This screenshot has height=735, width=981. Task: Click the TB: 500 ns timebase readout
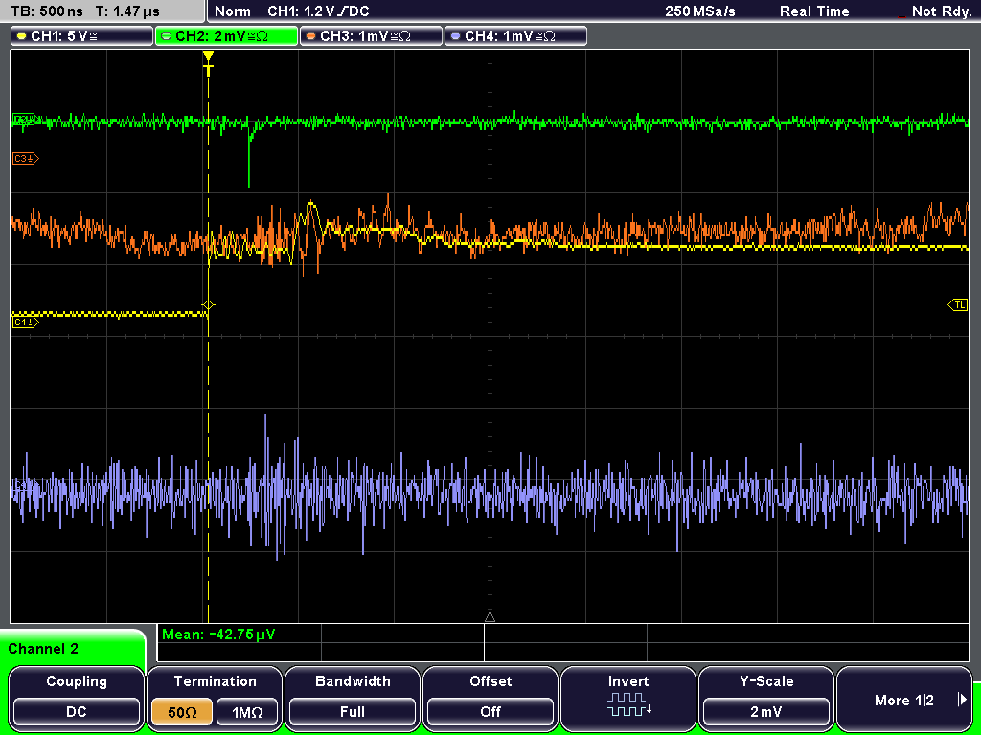click(47, 11)
